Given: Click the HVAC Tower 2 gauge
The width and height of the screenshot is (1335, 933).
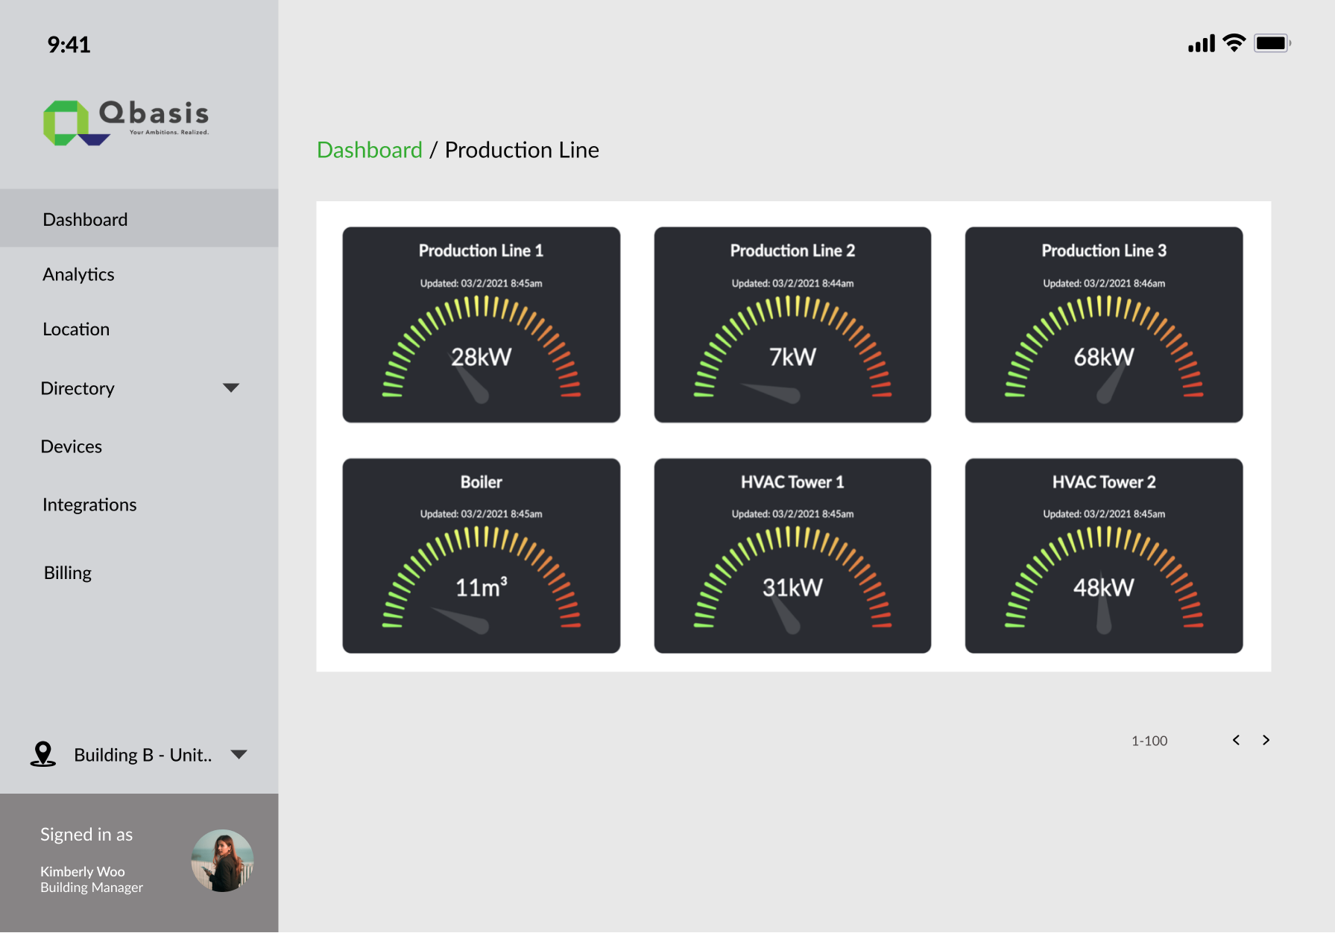Looking at the screenshot, I should (x=1103, y=556).
